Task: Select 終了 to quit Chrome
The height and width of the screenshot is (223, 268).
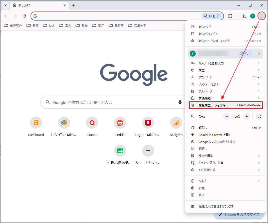Action: (x=225, y=195)
